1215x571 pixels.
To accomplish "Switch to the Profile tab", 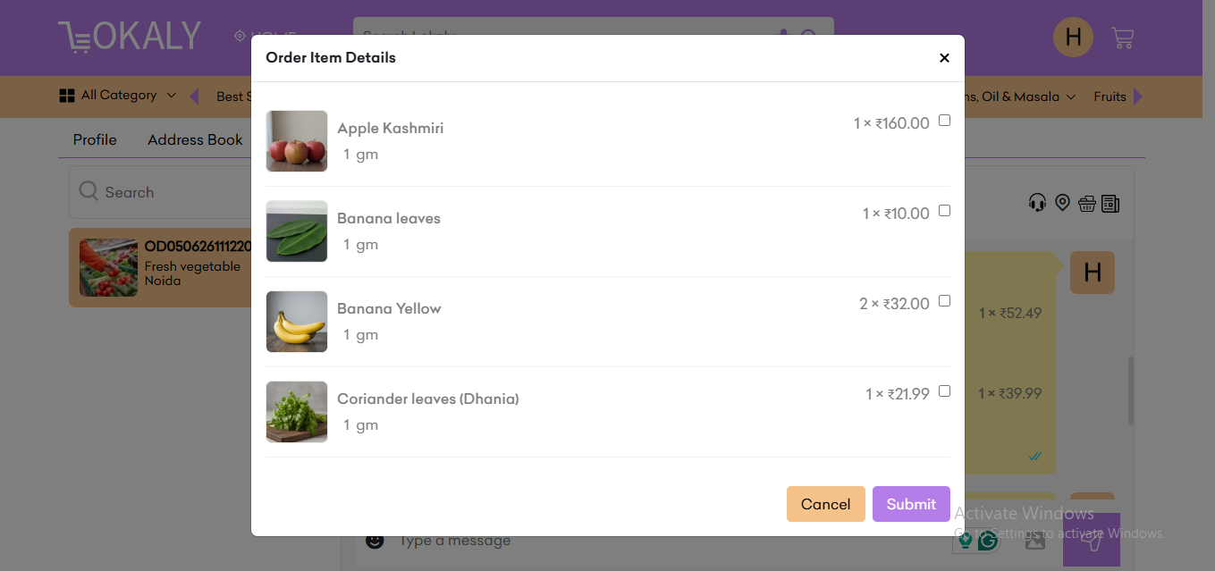I will [x=95, y=139].
